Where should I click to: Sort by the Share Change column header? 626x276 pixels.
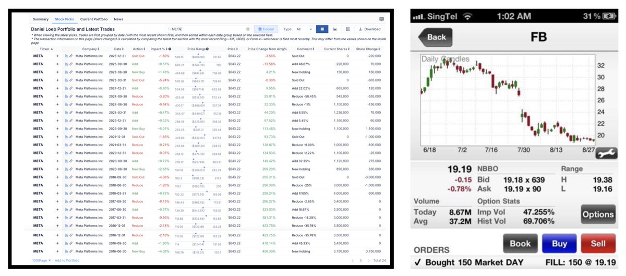tap(369, 48)
